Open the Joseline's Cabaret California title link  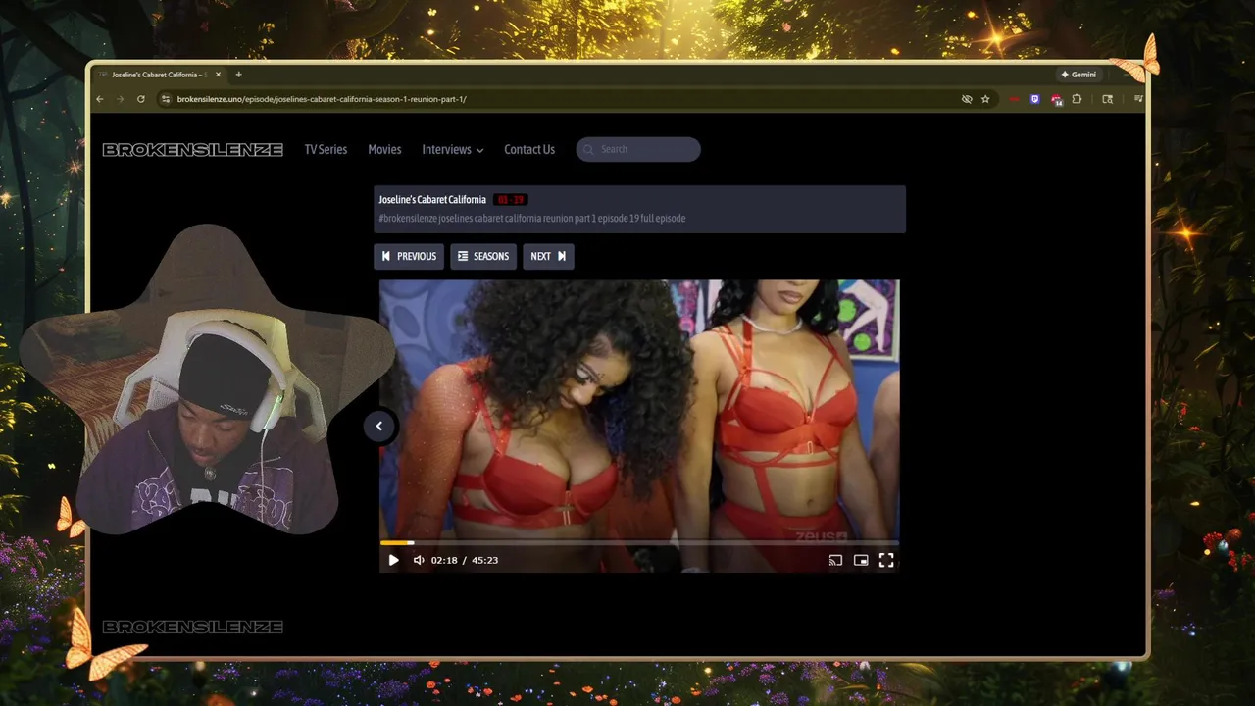[432, 200]
